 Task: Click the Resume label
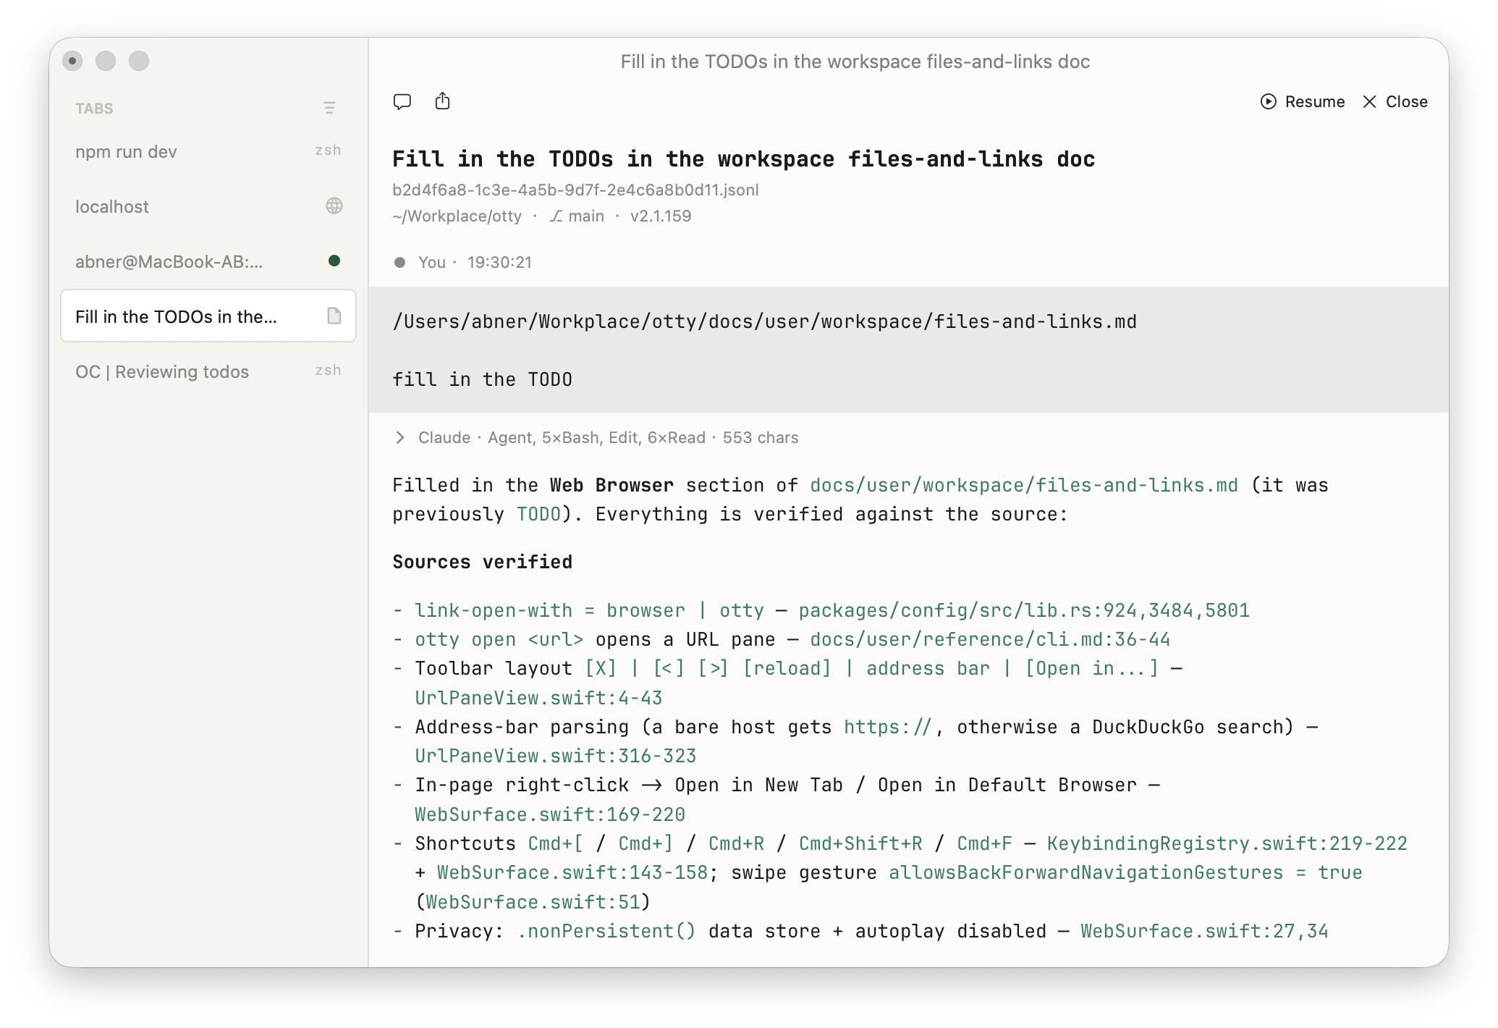point(1314,101)
